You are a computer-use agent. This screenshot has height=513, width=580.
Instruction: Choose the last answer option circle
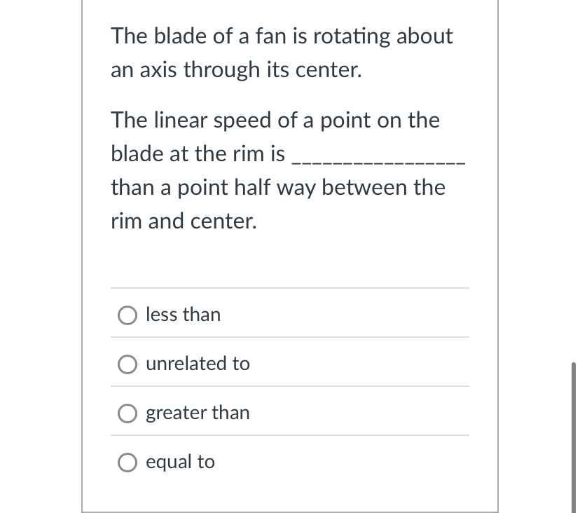[x=127, y=462]
